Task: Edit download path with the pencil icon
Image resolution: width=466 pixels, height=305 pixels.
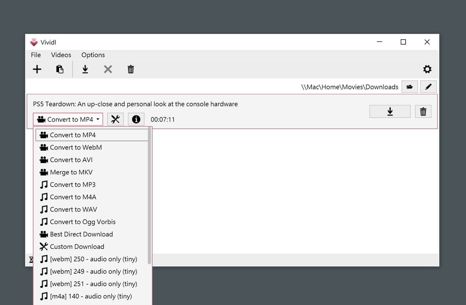Action: [428, 87]
